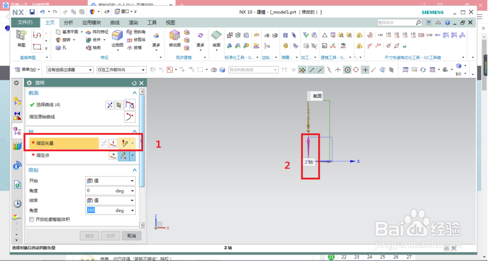The image size is (488, 261).
Task: Switch to the Application (应用模块) tab
Action: [92, 22]
